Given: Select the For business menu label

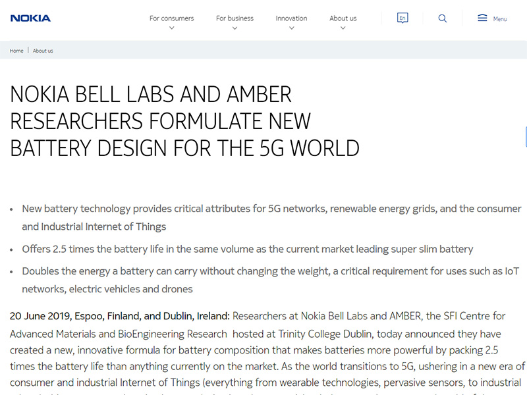Looking at the screenshot, I should pos(235,18).
